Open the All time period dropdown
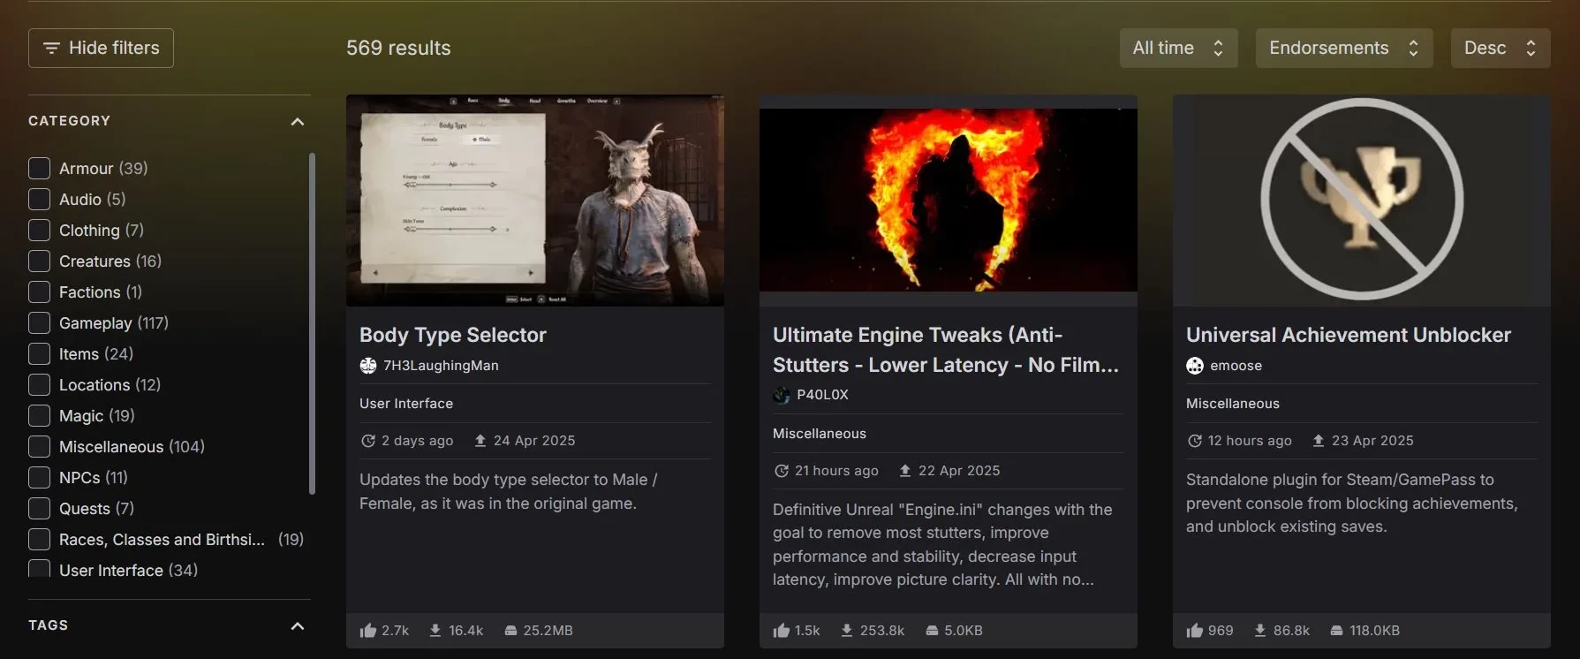The image size is (1580, 659). [1178, 49]
